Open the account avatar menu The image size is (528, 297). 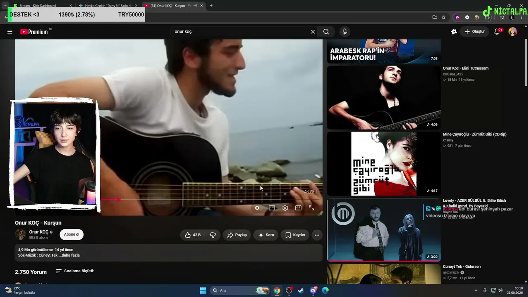pos(513,32)
